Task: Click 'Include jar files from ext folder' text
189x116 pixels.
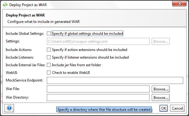Action: coord(76,65)
